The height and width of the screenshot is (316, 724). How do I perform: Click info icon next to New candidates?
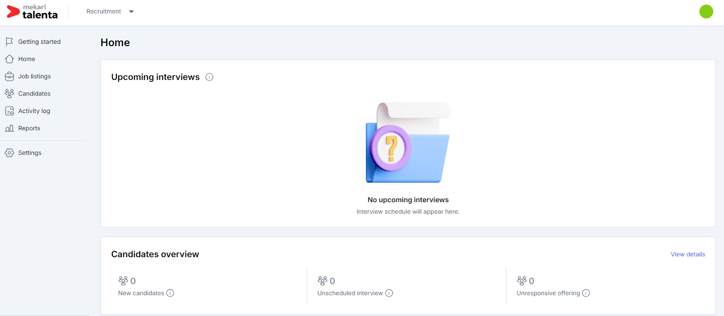point(170,293)
